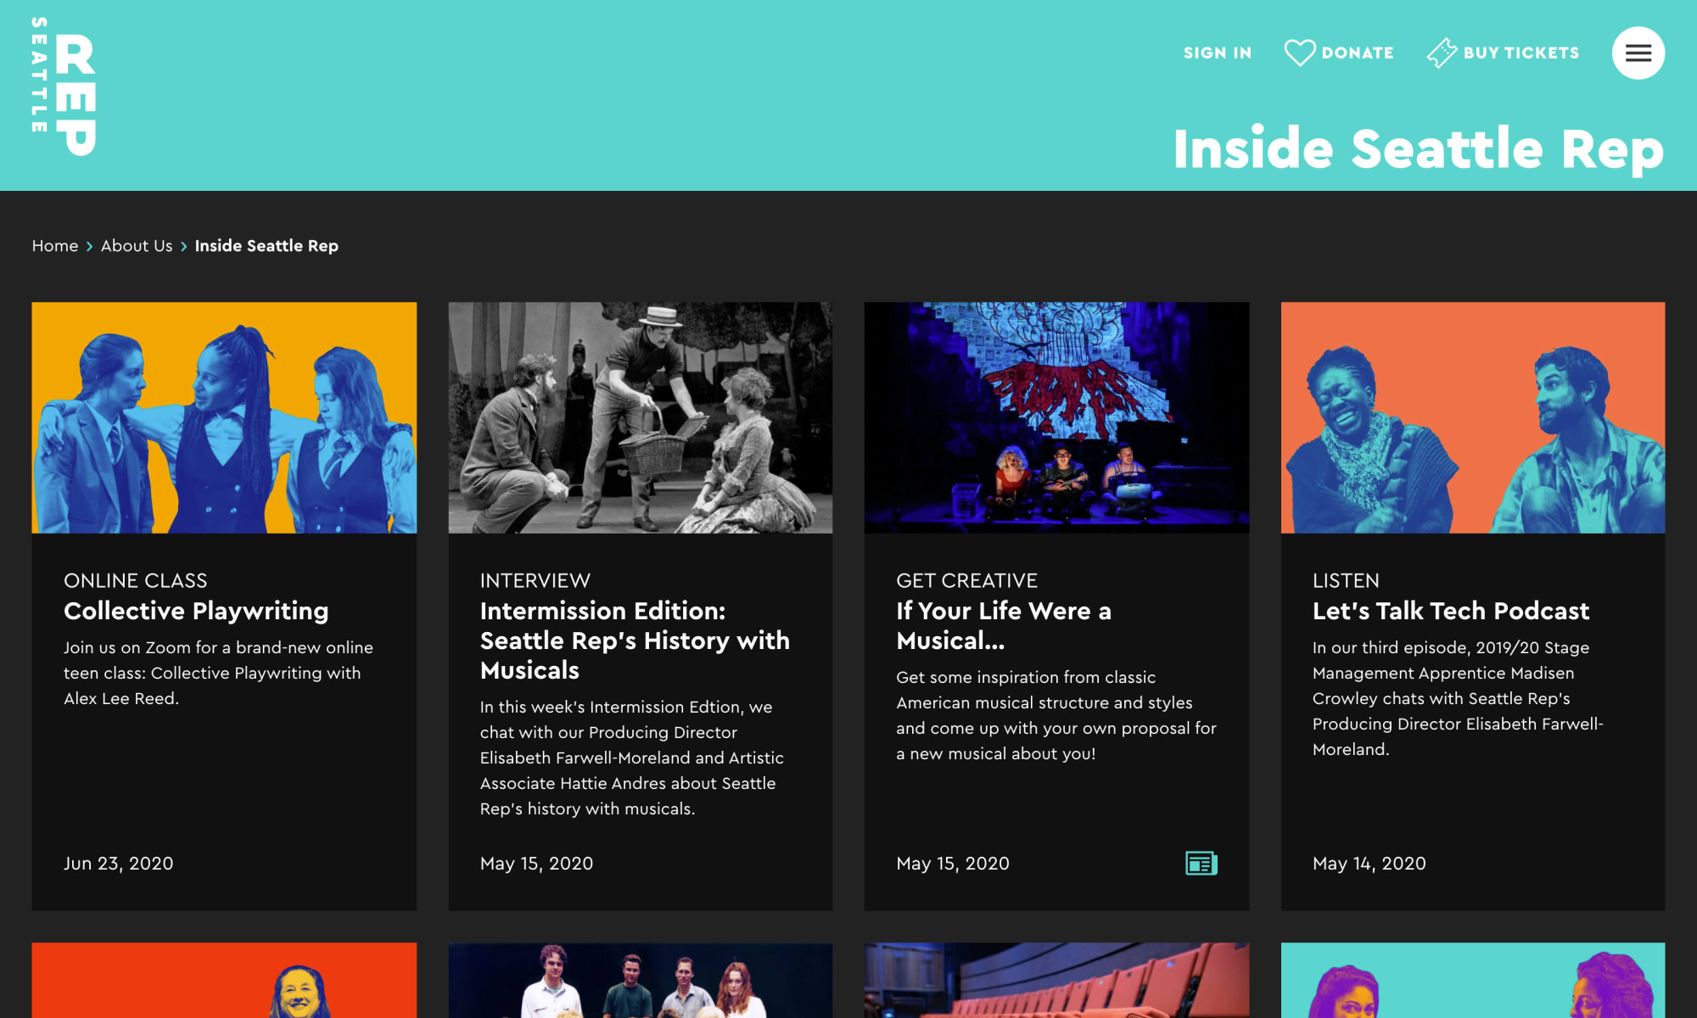
Task: Open the Let's Talk Tech Podcast title
Action: click(1450, 611)
